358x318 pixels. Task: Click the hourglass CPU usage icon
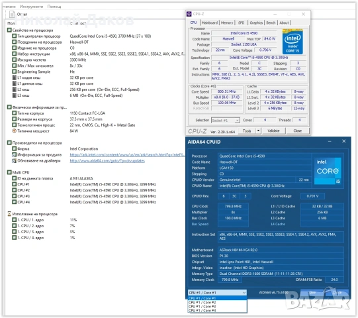click(x=9, y=214)
